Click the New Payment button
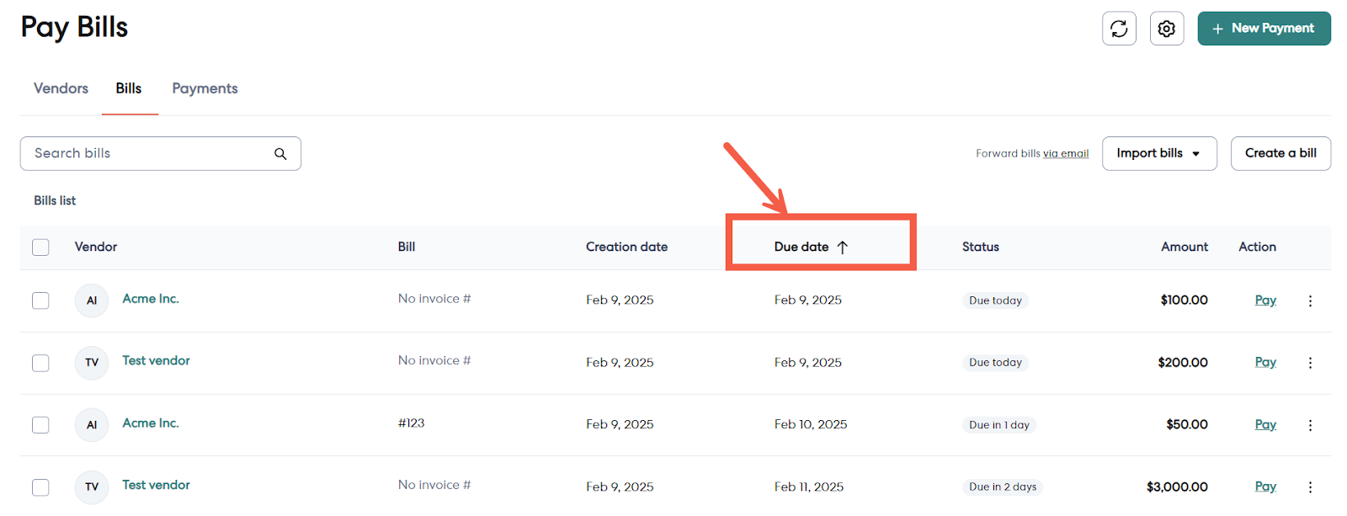The width and height of the screenshot is (1347, 516). point(1264,29)
